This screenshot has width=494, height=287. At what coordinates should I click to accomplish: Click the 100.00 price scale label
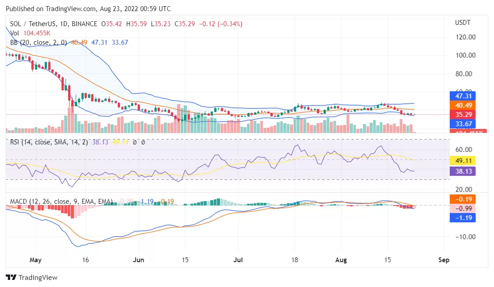coord(465,55)
